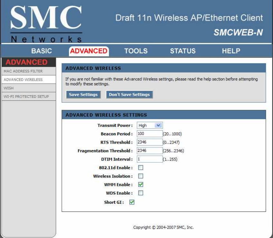Click the RTS Threshold input
The width and height of the screenshot is (273, 238).
pyautogui.click(x=150, y=142)
